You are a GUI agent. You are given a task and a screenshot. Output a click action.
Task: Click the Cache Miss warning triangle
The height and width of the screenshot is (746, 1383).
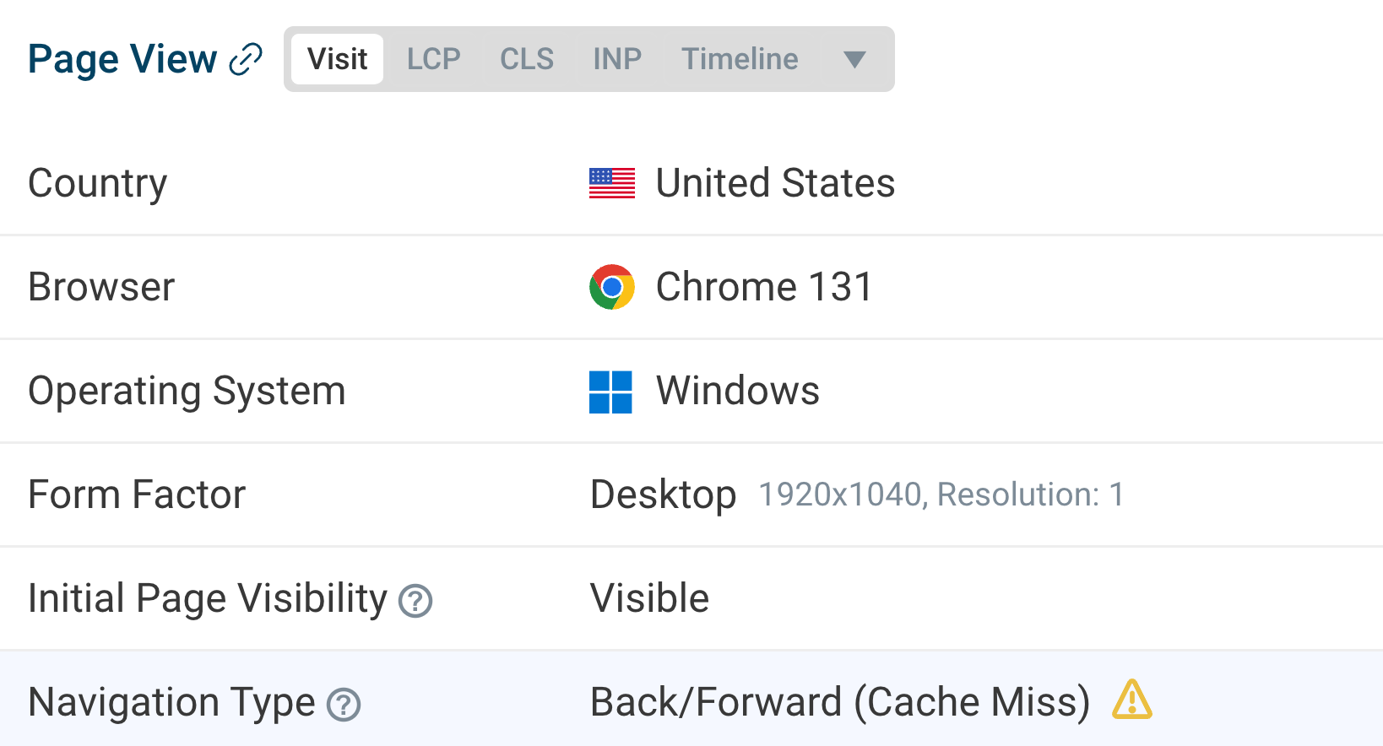tap(1132, 700)
